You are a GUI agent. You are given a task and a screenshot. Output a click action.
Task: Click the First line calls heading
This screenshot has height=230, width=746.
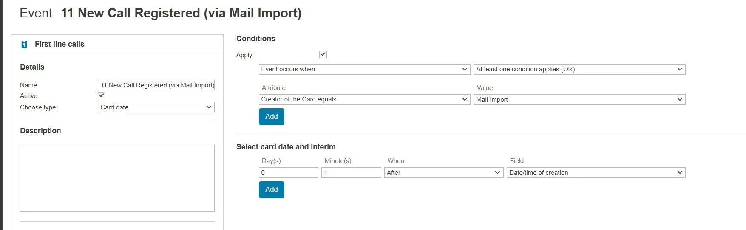tap(60, 44)
